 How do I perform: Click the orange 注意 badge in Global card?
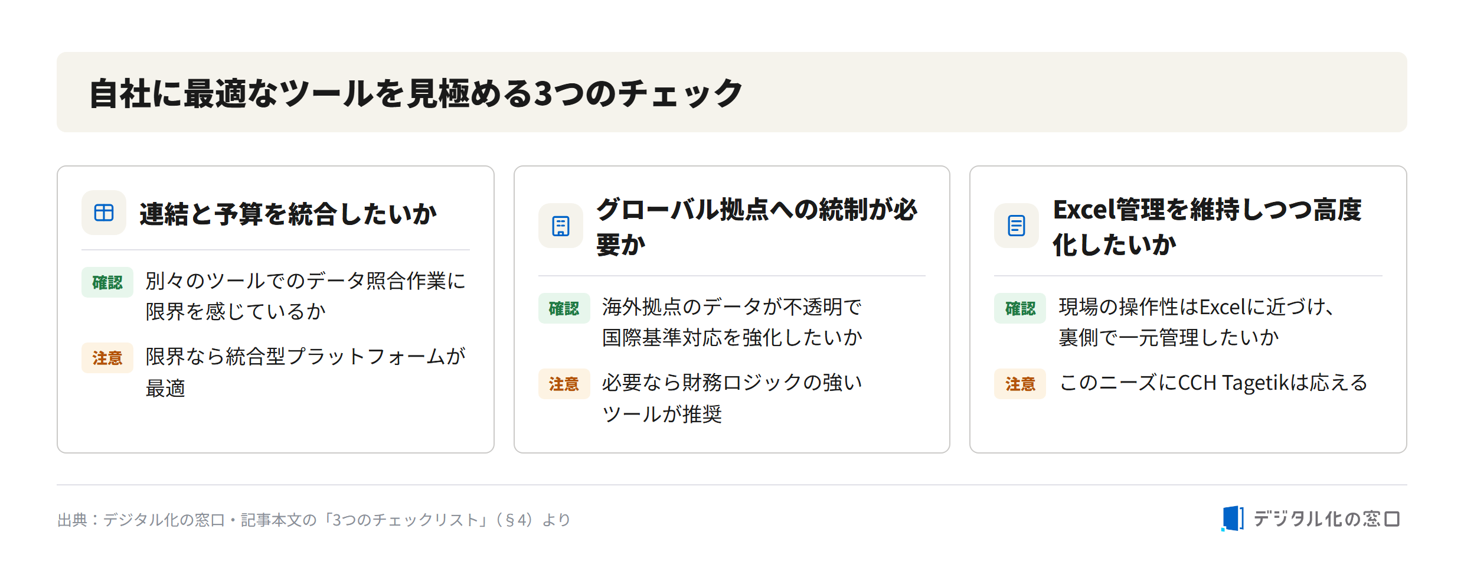564,384
